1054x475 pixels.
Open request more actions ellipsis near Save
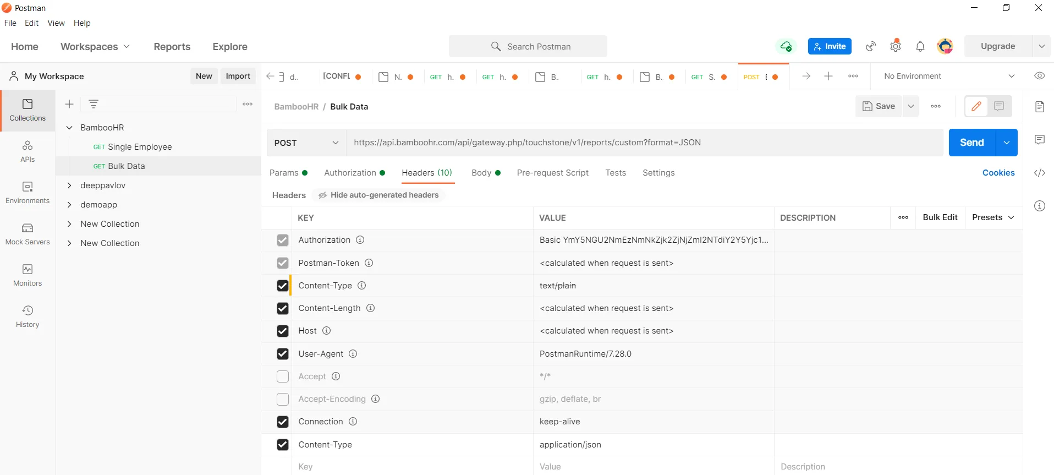pos(936,106)
